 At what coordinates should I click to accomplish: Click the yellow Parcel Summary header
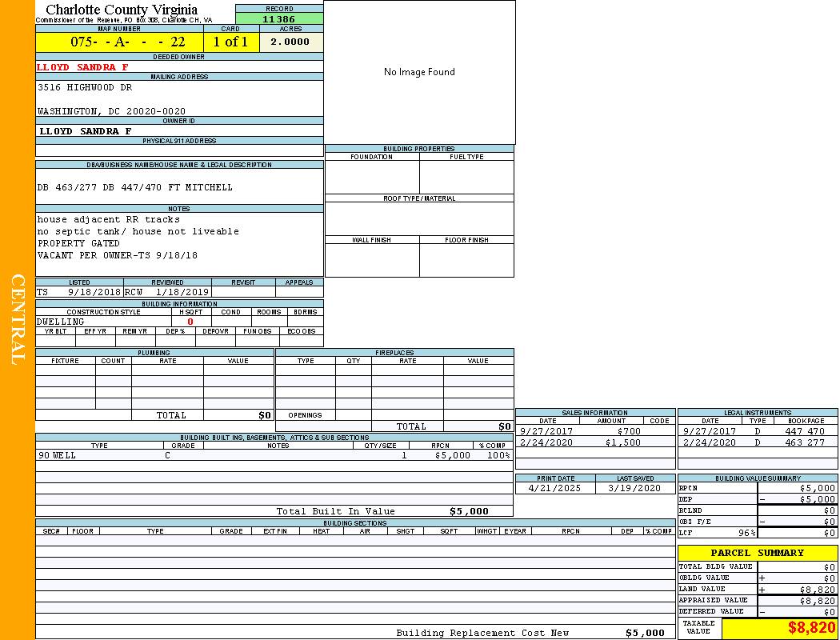point(757,553)
